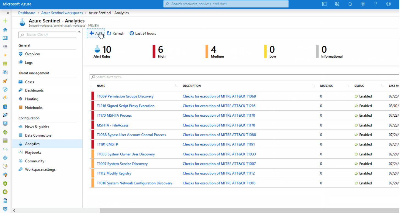Screen dimensions: 404x213
Task: Open Advisor ribbon cloud icon
Action: [x=5, y=175]
